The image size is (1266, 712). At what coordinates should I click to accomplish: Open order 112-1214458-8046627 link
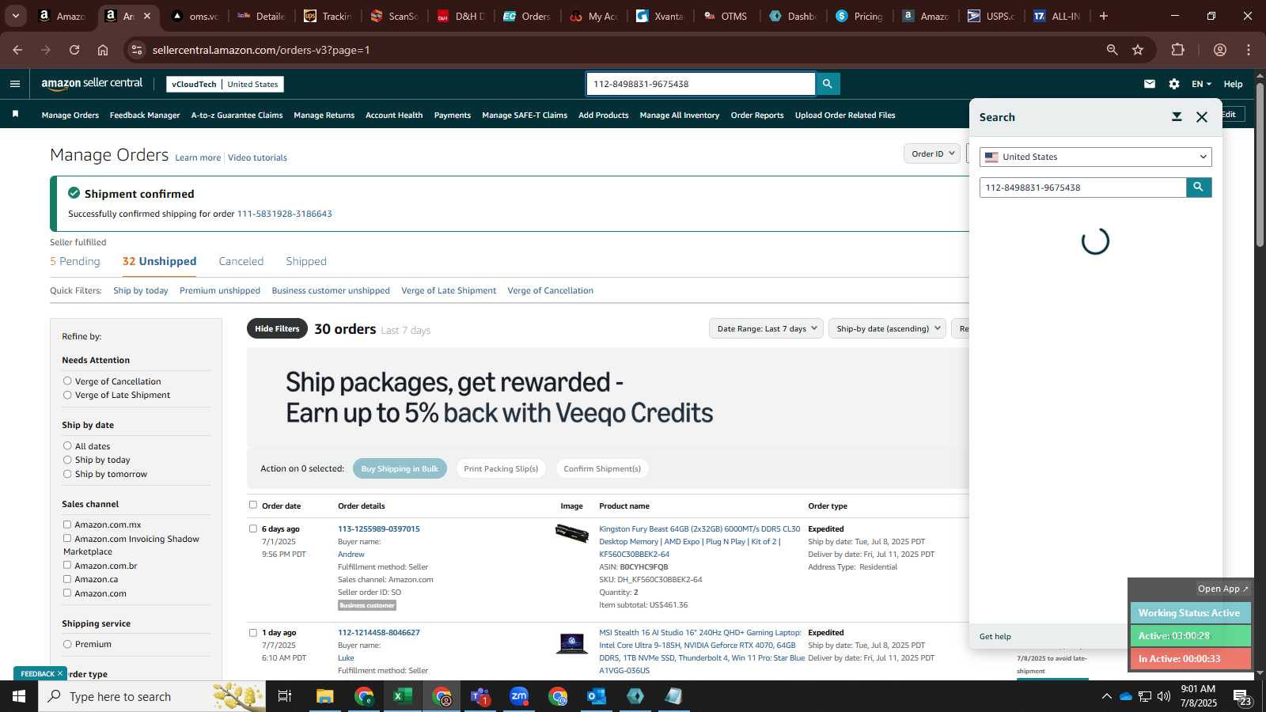point(379,632)
